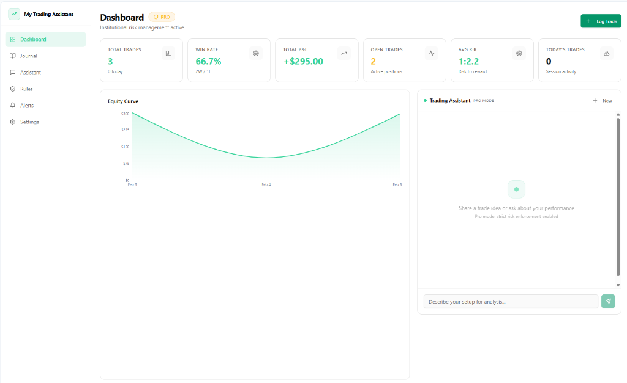Image resolution: width=627 pixels, height=383 pixels.
Task: Click the My Trading Assistant logo icon
Action: [14, 14]
